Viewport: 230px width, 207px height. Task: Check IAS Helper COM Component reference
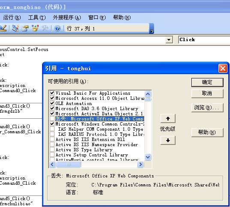[52, 129]
